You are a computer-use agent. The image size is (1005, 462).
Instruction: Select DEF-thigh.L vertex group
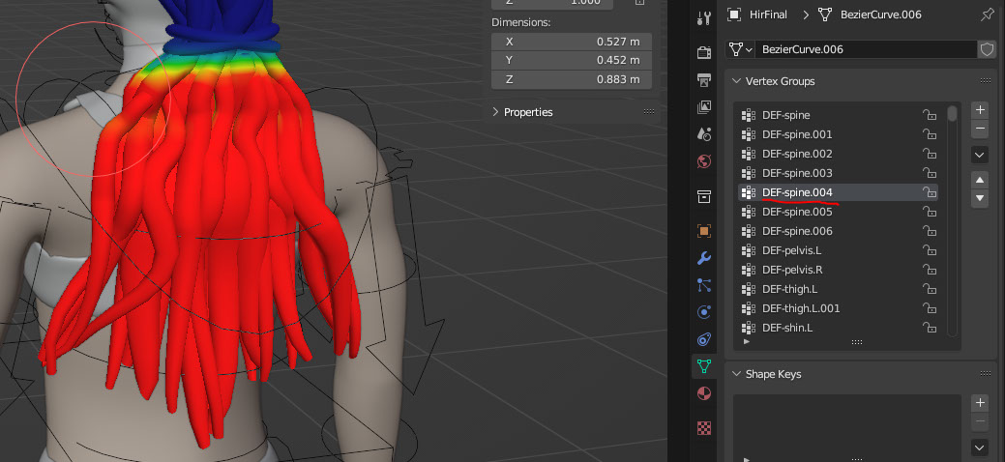[789, 289]
